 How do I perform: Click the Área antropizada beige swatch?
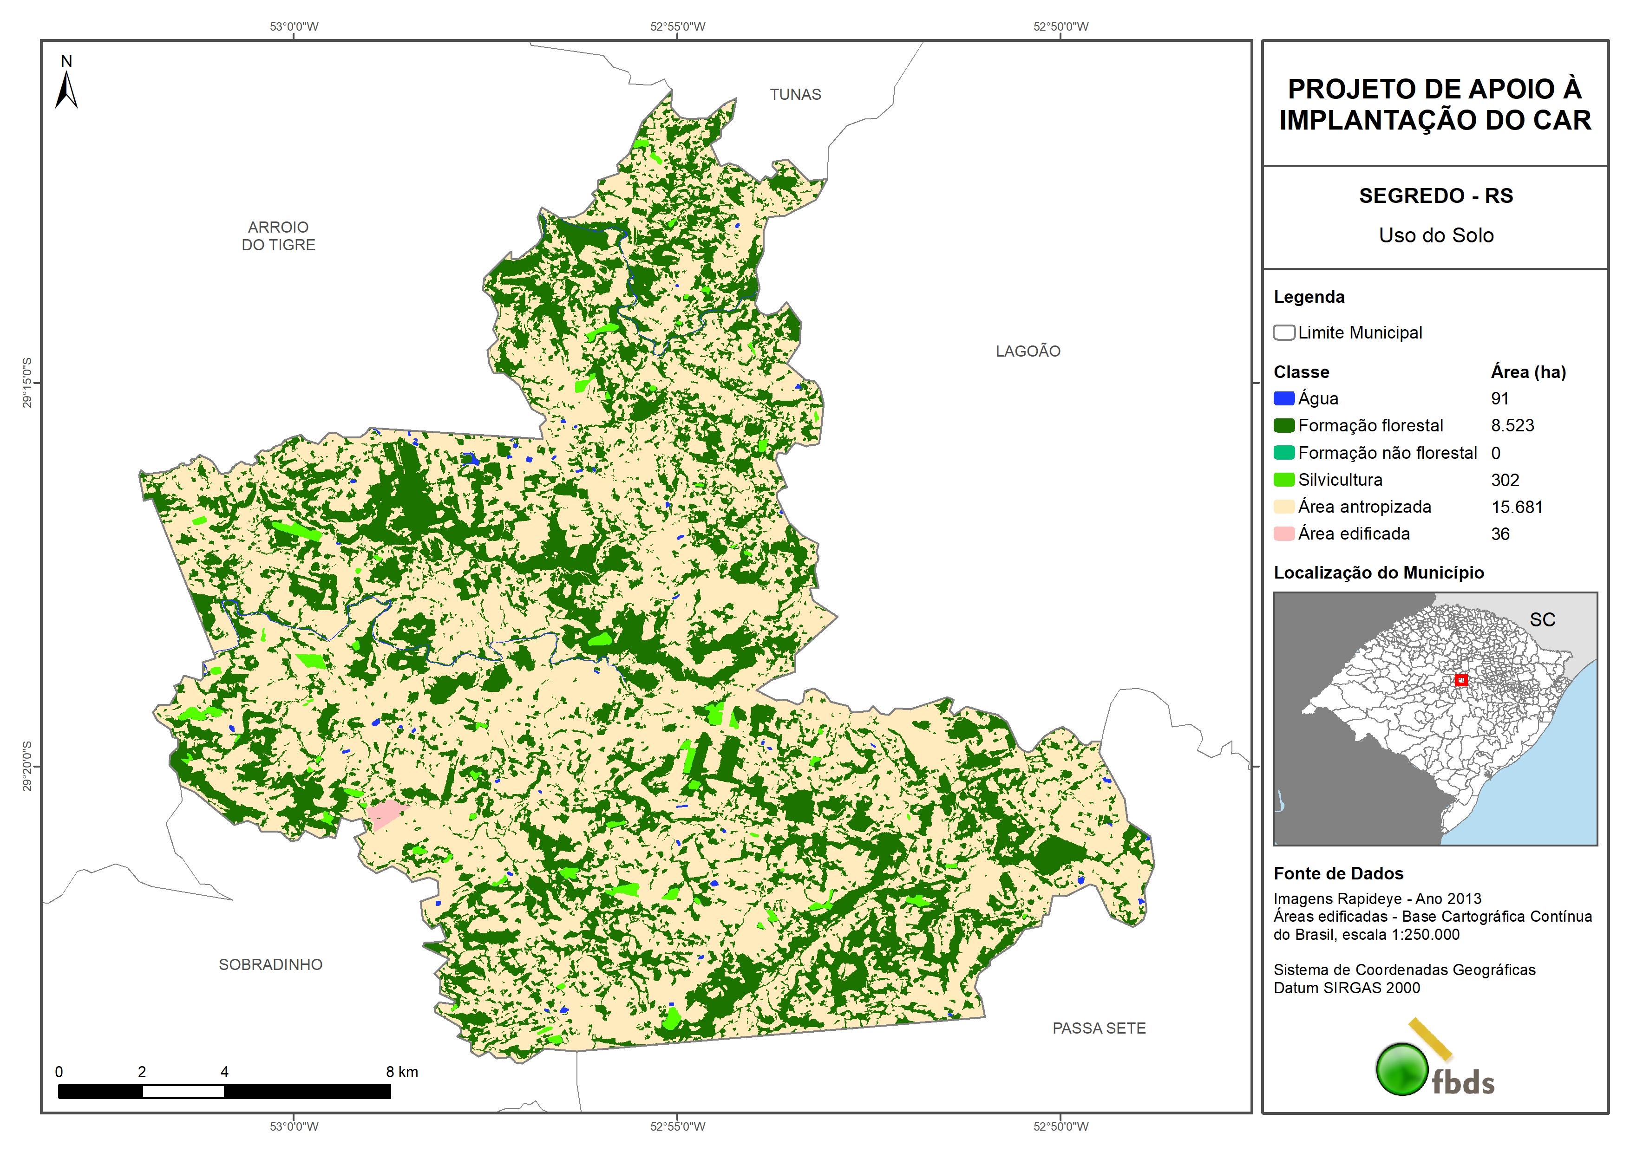pos(1283,507)
